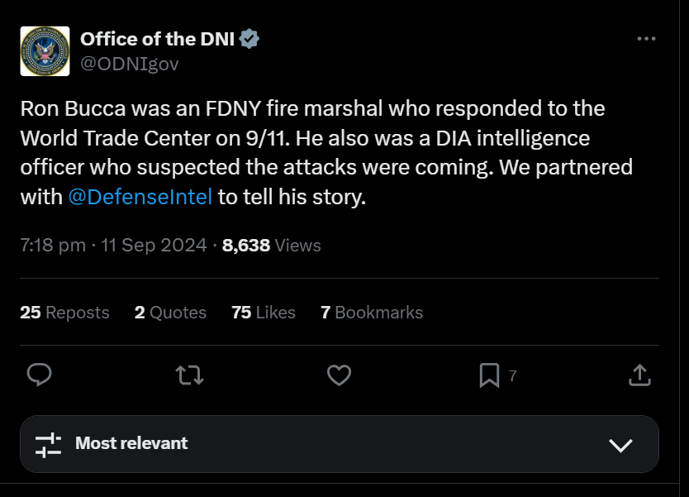Click the 7:18 pm 11 Sep 2024 timestamp

[x=113, y=245]
